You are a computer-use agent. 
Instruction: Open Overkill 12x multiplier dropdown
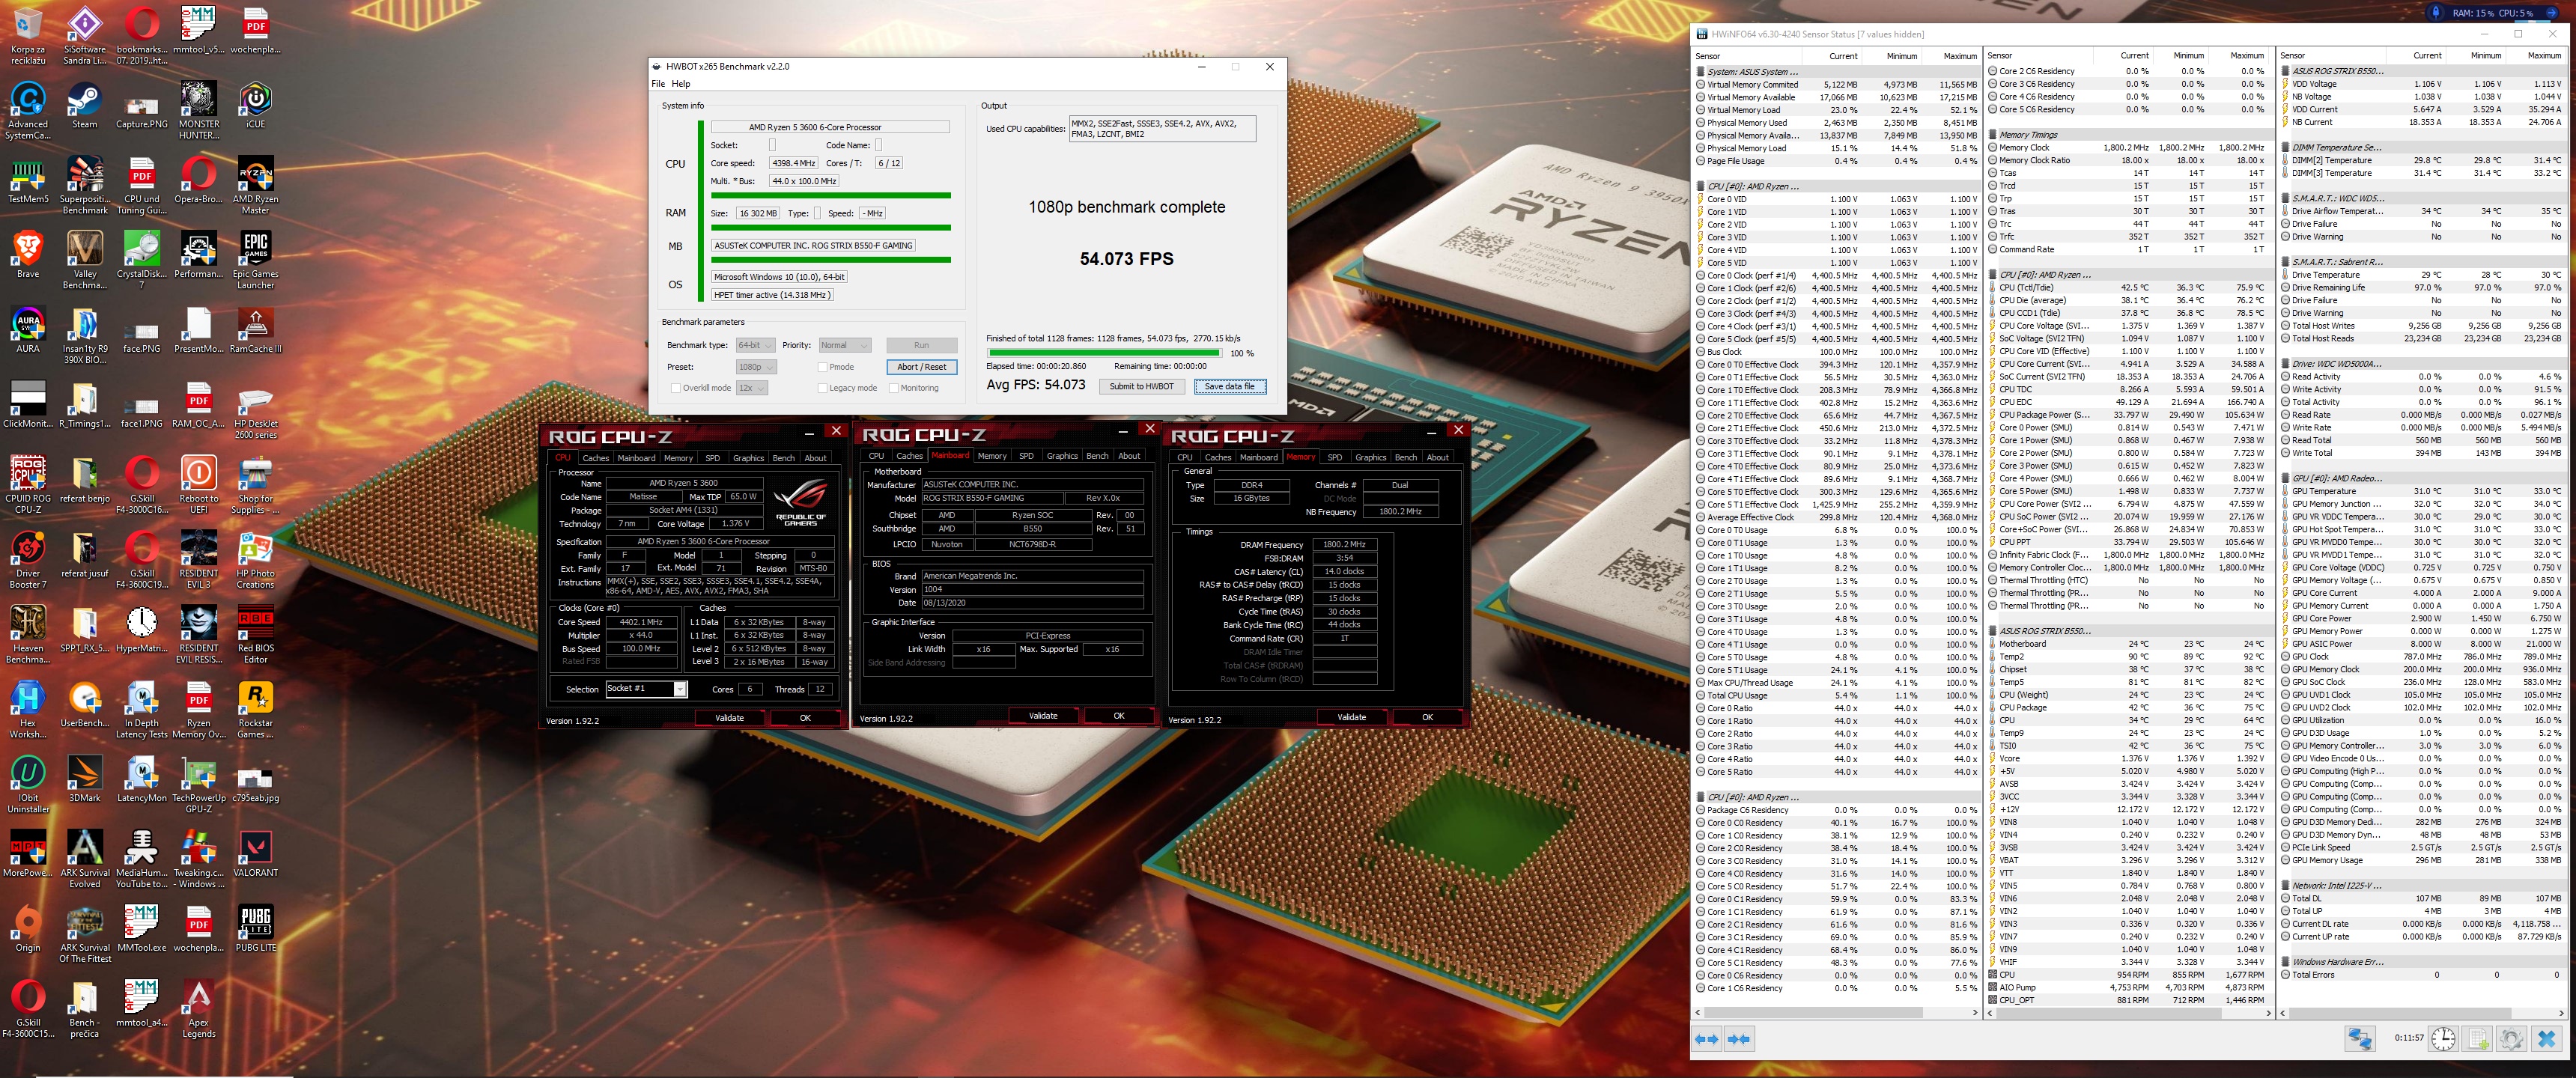coord(751,388)
